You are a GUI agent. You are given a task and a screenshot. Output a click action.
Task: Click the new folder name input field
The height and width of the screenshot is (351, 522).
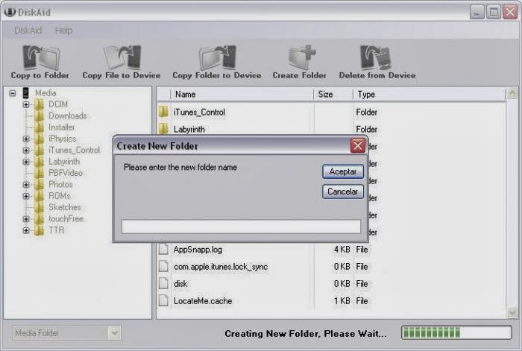[241, 227]
